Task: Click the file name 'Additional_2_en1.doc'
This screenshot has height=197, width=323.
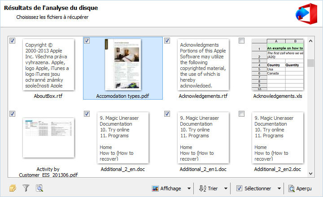Action: tap(203, 169)
